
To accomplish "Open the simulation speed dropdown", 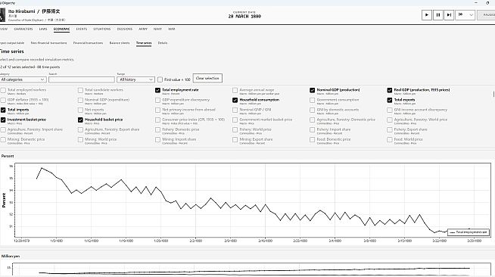I will coord(465,15).
